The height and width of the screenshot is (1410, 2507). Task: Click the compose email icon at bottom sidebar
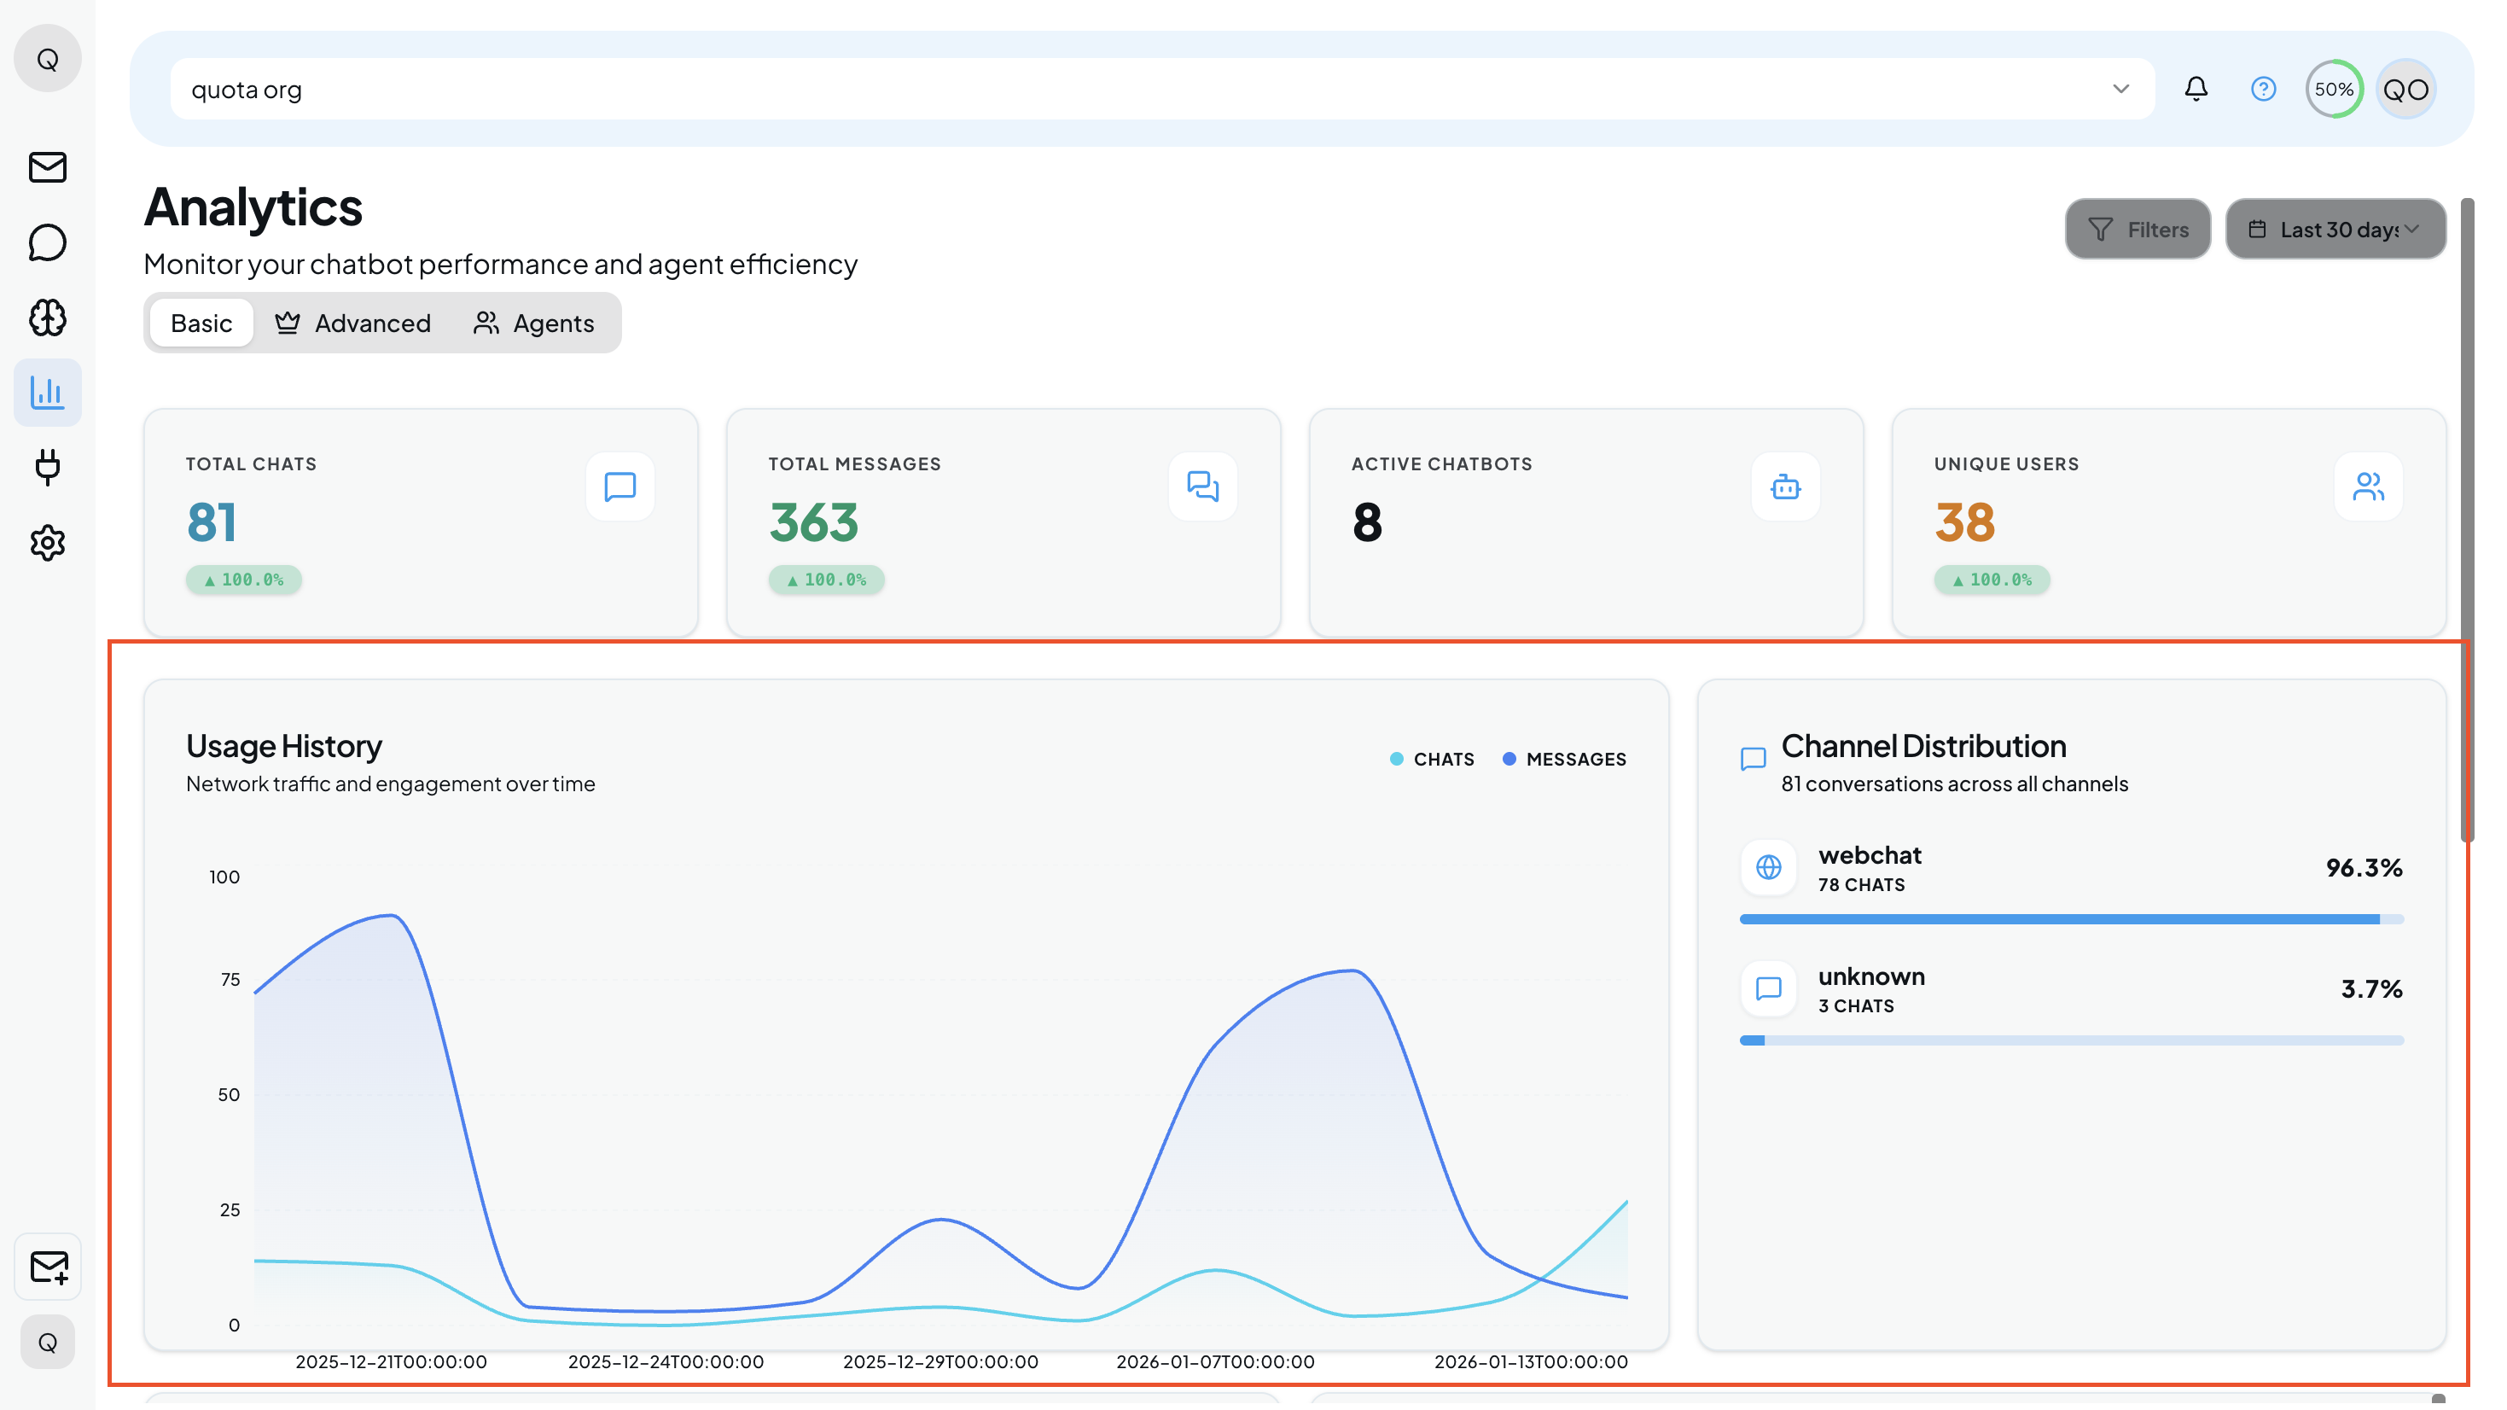[47, 1267]
